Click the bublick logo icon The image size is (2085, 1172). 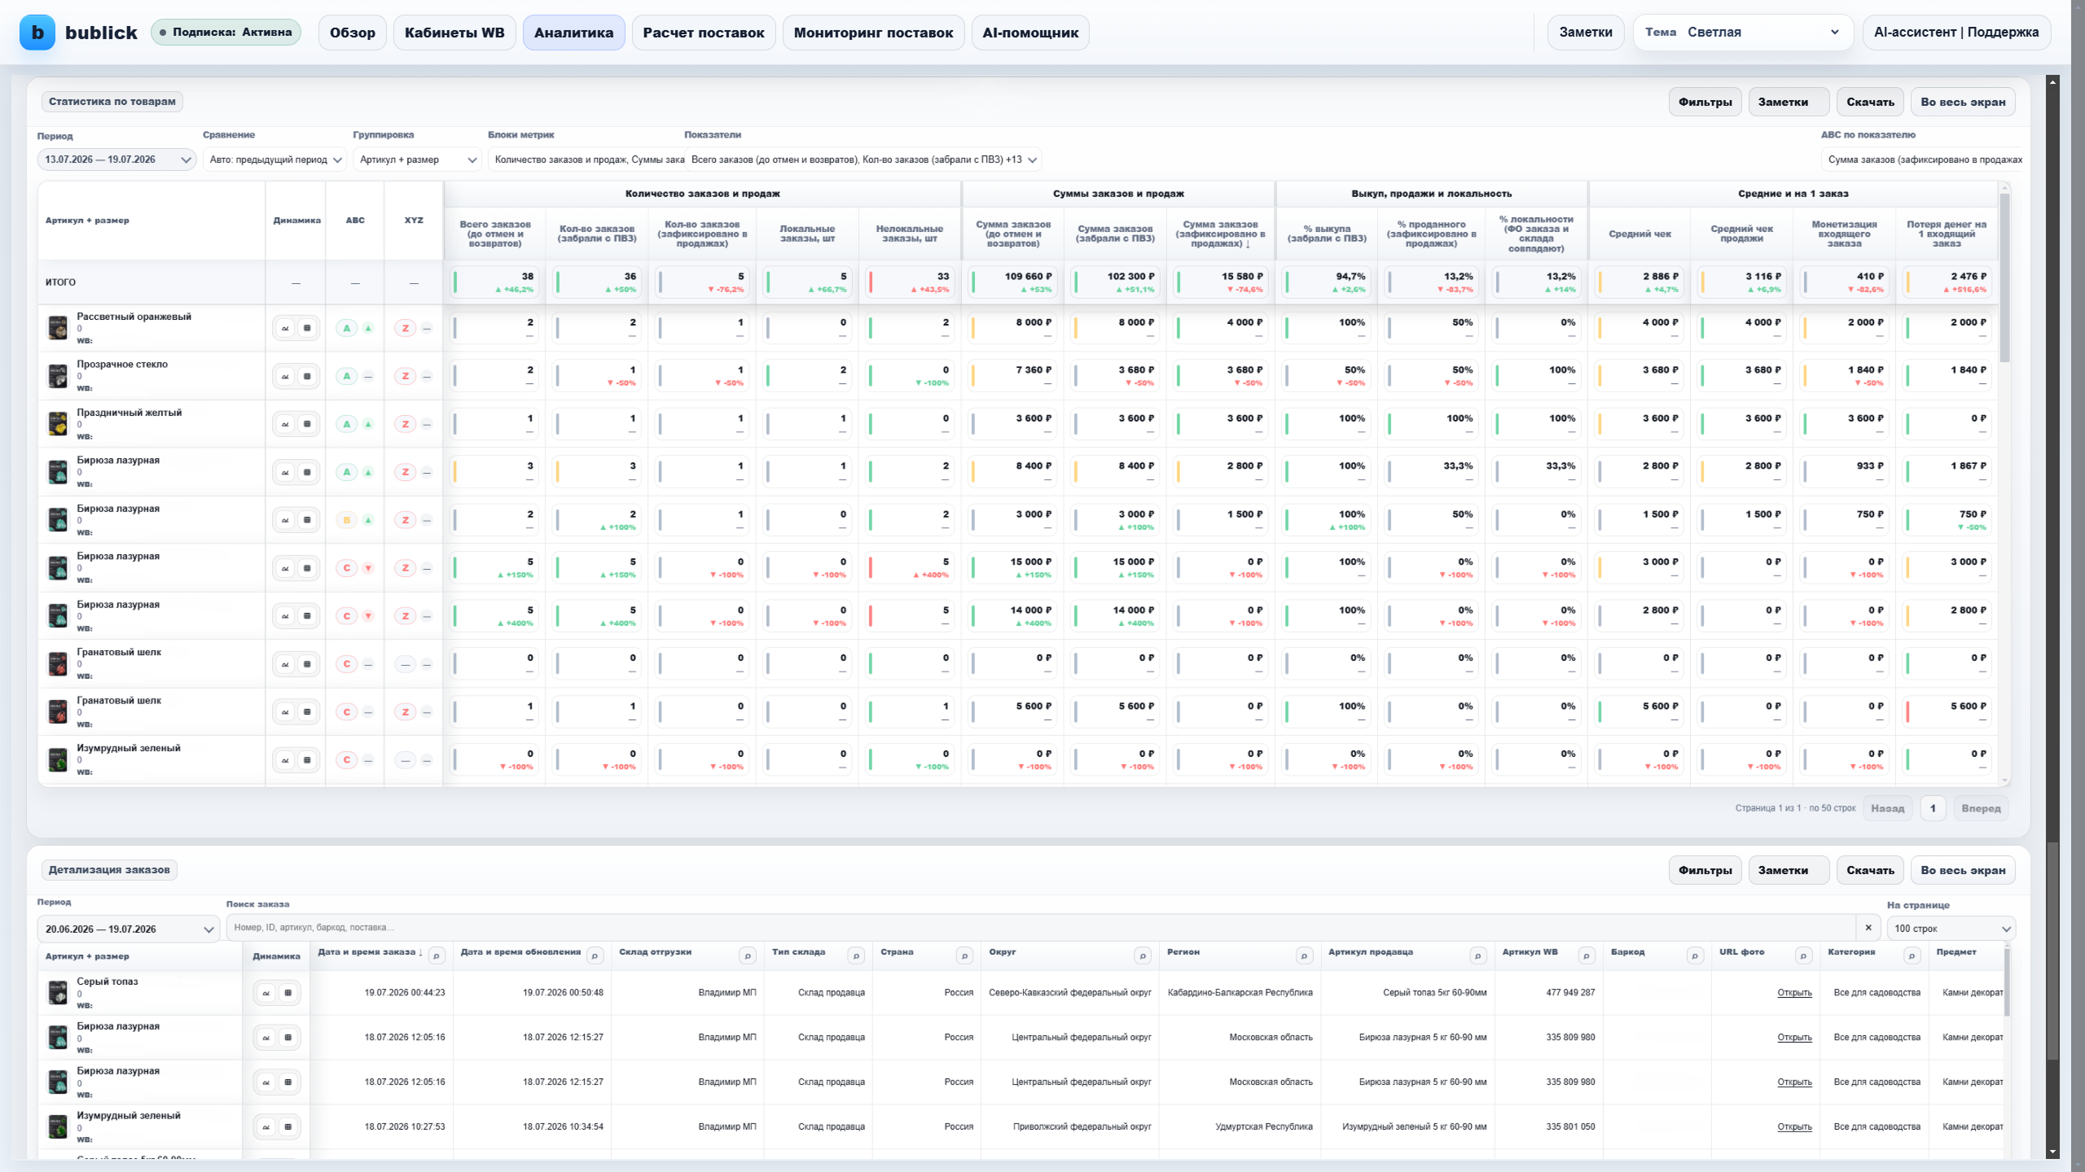[x=37, y=33]
